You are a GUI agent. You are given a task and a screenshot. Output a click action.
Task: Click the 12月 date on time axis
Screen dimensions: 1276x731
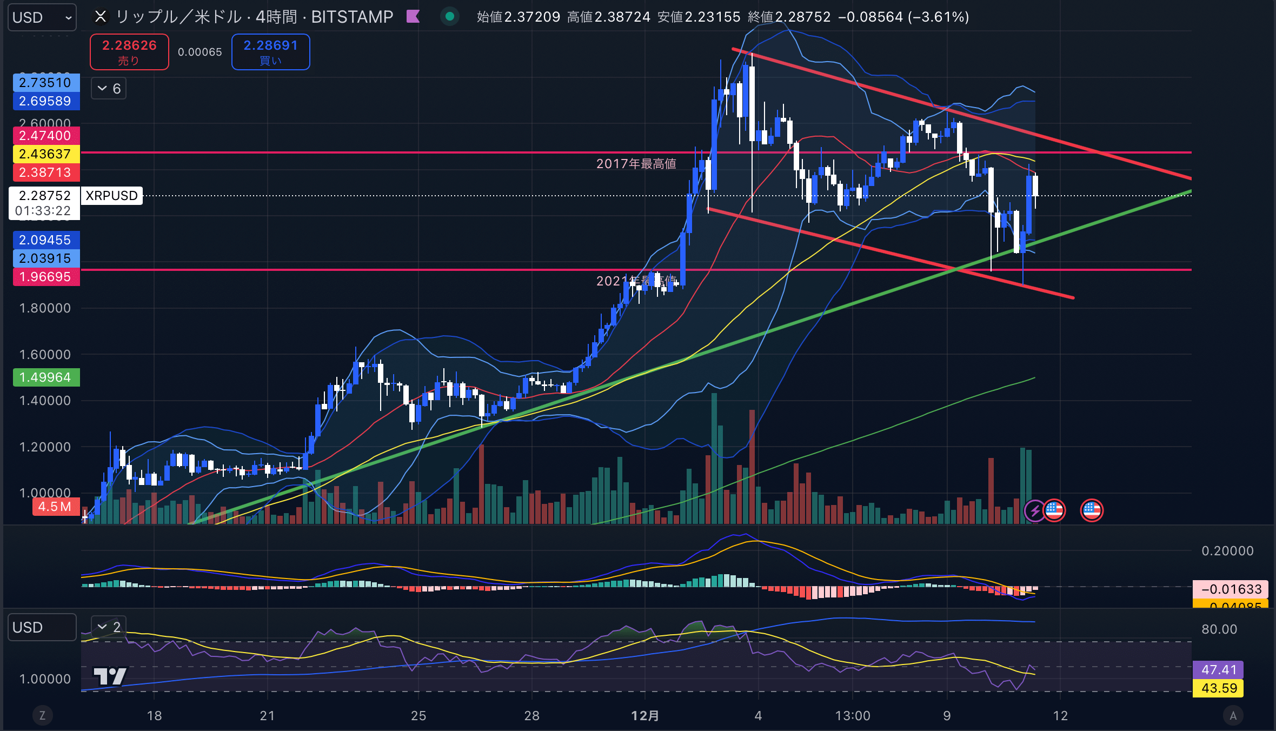645,716
